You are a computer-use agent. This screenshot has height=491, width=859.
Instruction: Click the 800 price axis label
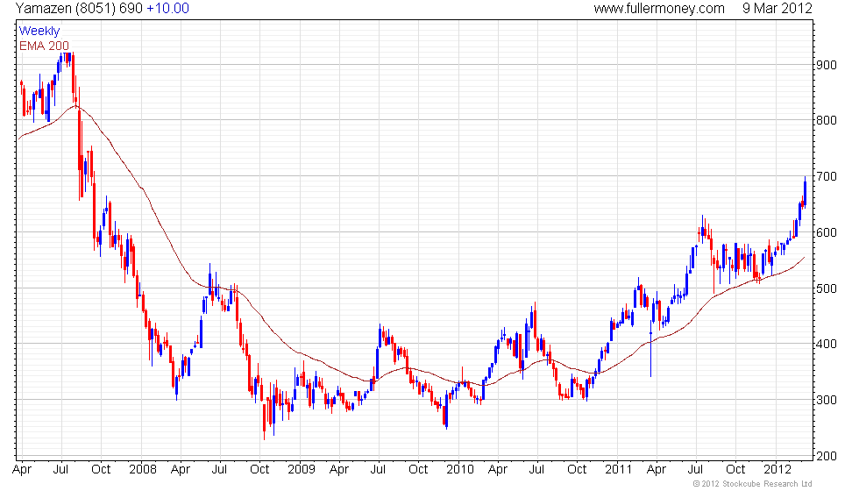pyautogui.click(x=826, y=120)
